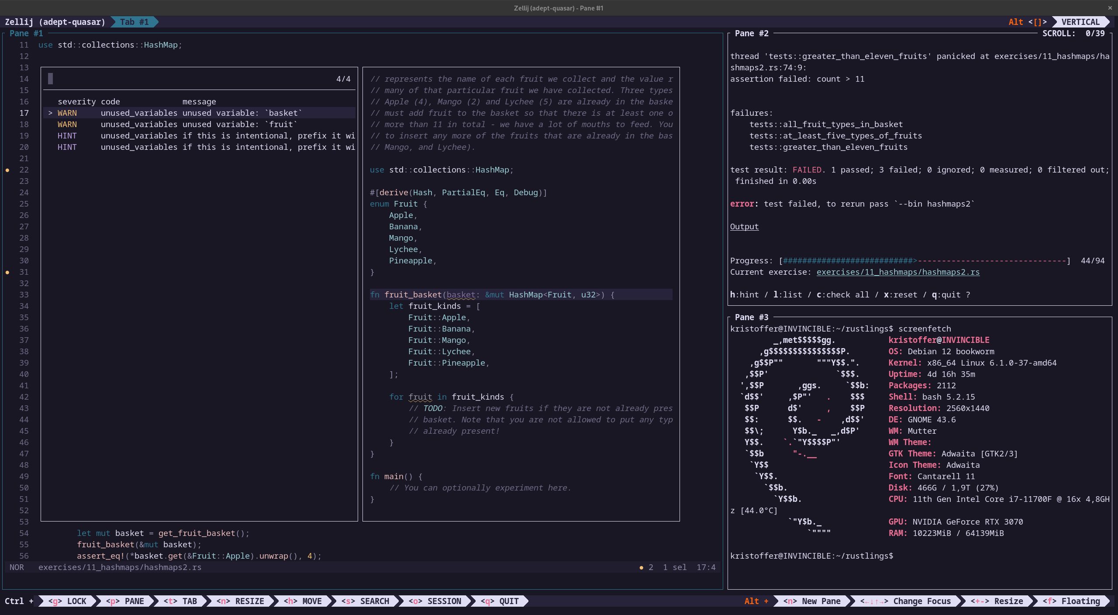Click the Pane #1 title
Viewport: 1118px width, 615px height.
pyautogui.click(x=26, y=33)
